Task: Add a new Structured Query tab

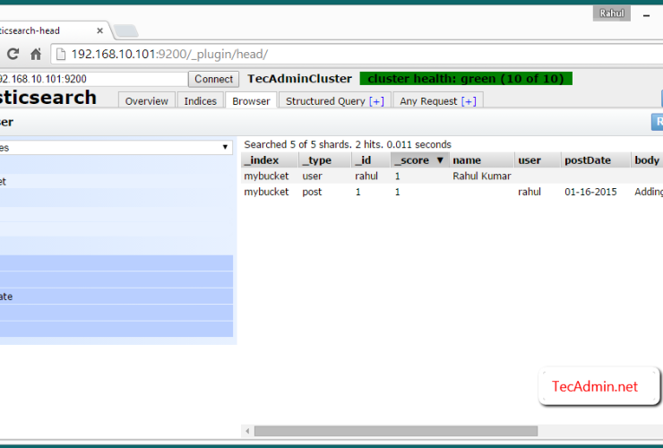Action: pos(376,101)
